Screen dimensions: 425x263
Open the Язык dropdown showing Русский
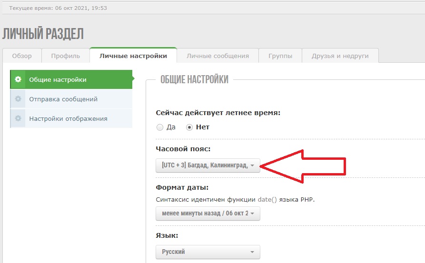coord(208,252)
